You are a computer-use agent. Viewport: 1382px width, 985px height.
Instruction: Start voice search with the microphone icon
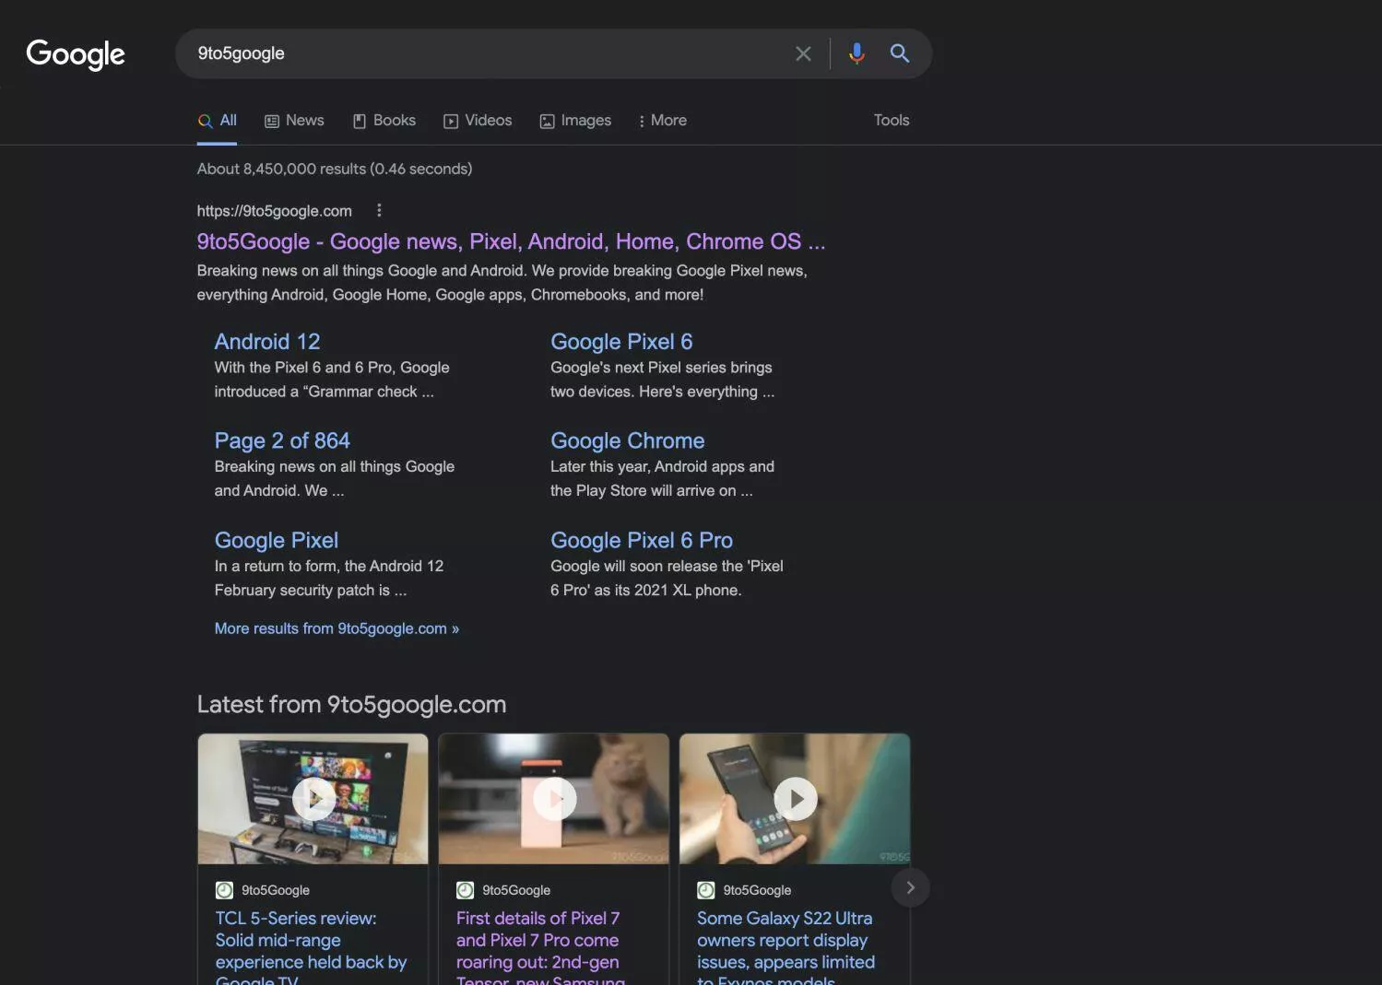(x=856, y=53)
